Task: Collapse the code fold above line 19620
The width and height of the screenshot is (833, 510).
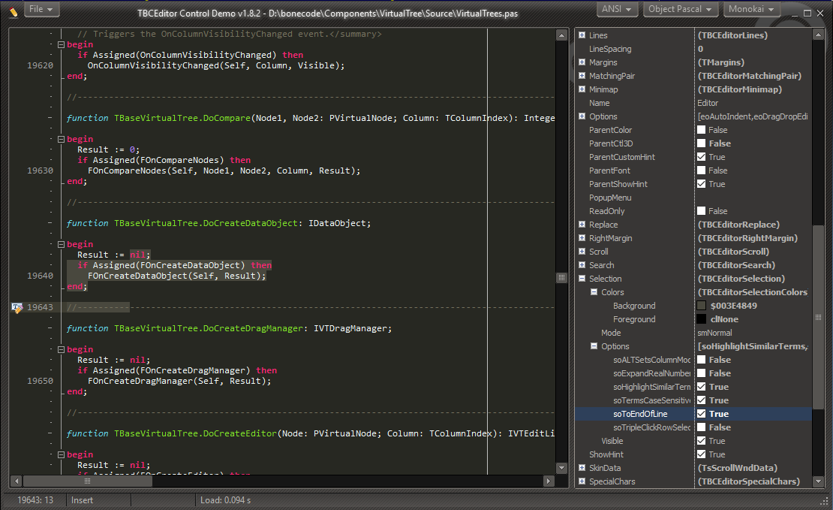Action: [62, 44]
